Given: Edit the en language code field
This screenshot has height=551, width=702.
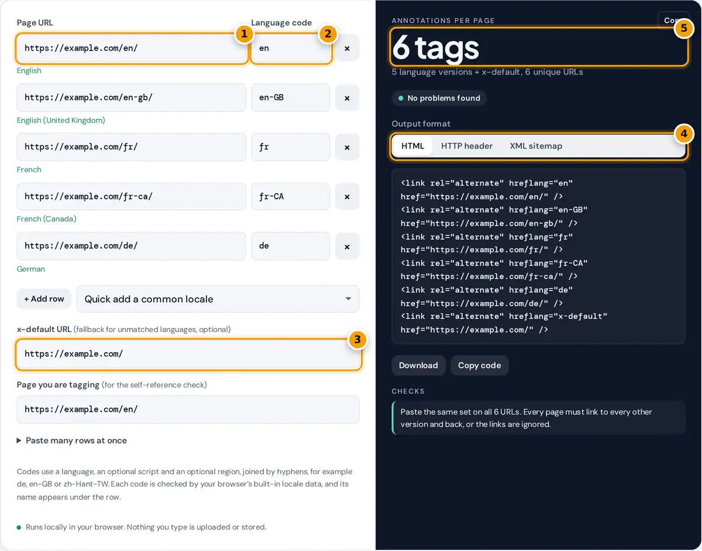Looking at the screenshot, I should pyautogui.click(x=291, y=48).
